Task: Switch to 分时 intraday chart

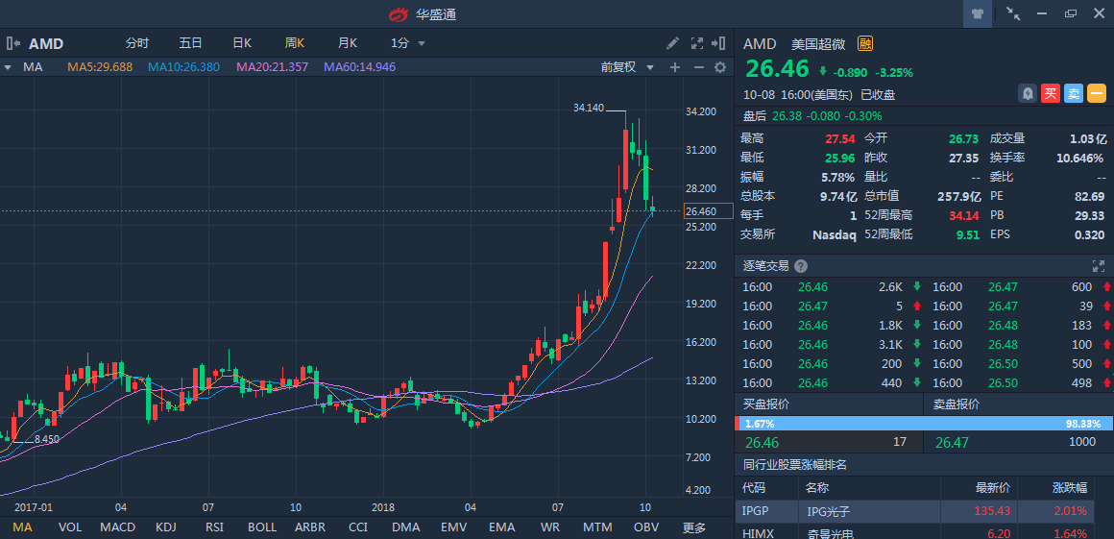Action: [x=137, y=43]
